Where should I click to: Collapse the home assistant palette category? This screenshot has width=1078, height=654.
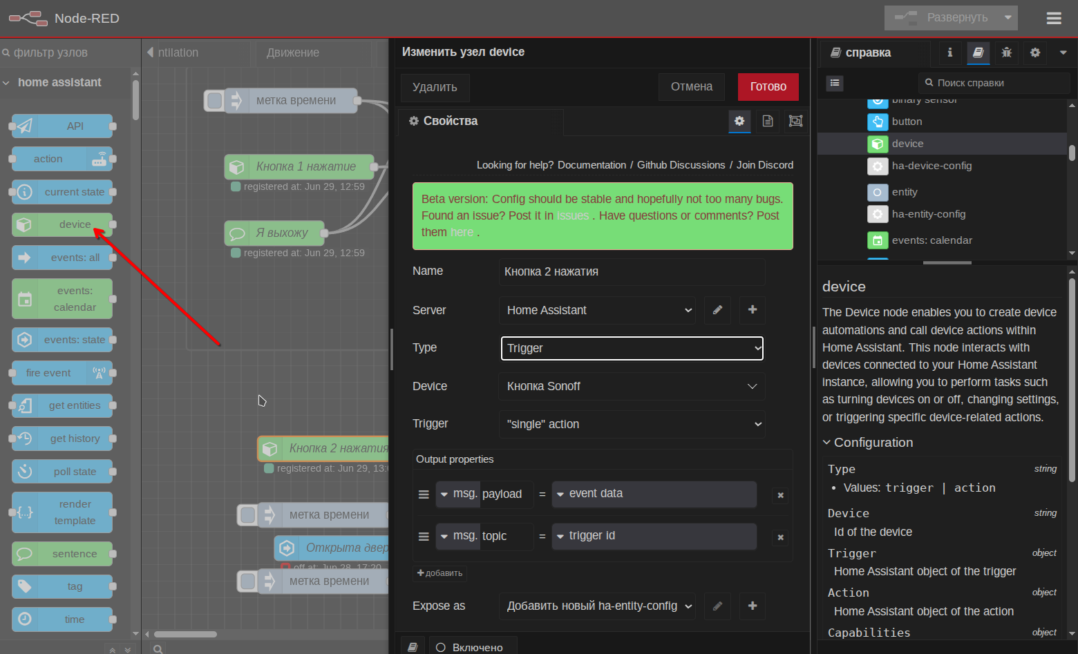click(66, 82)
